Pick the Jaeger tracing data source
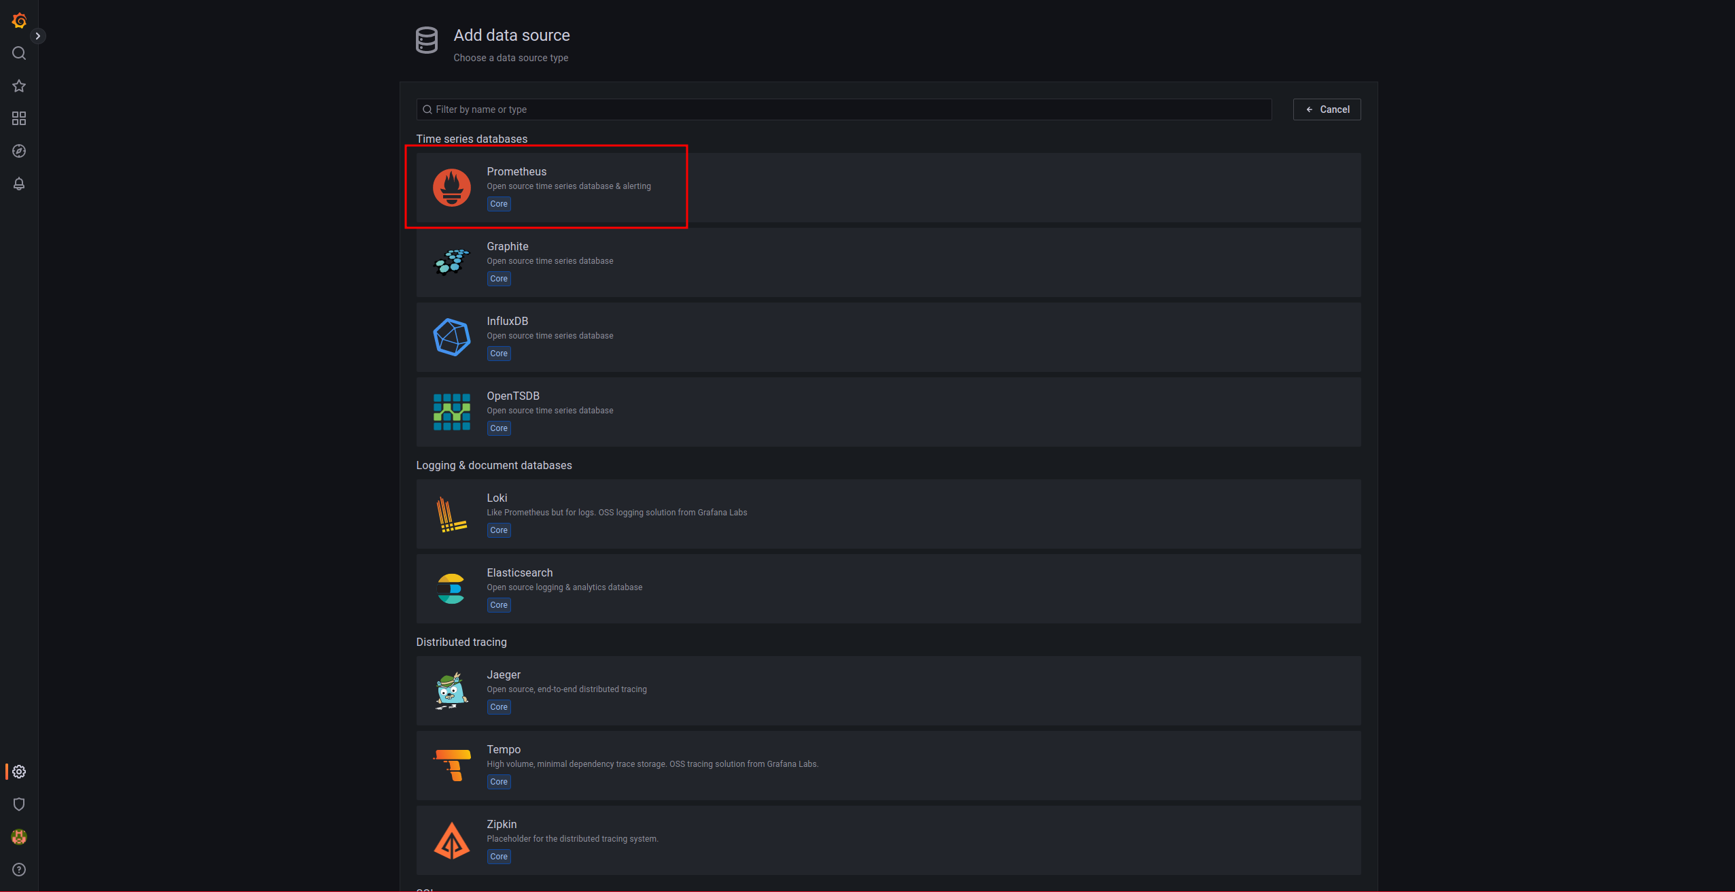The image size is (1735, 892). click(x=503, y=675)
